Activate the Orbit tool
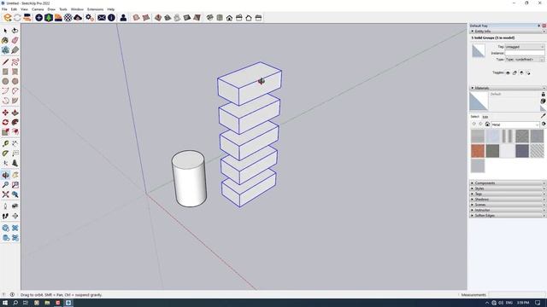This screenshot has width=547, height=307. pyautogui.click(x=5, y=175)
